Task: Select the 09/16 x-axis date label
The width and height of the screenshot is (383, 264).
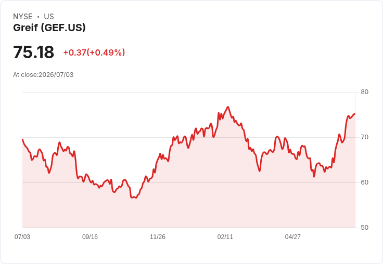Action: 90,237
